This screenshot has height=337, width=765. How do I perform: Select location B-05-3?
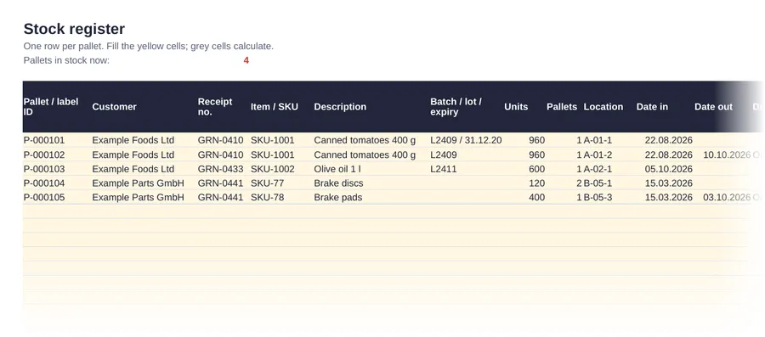(598, 197)
